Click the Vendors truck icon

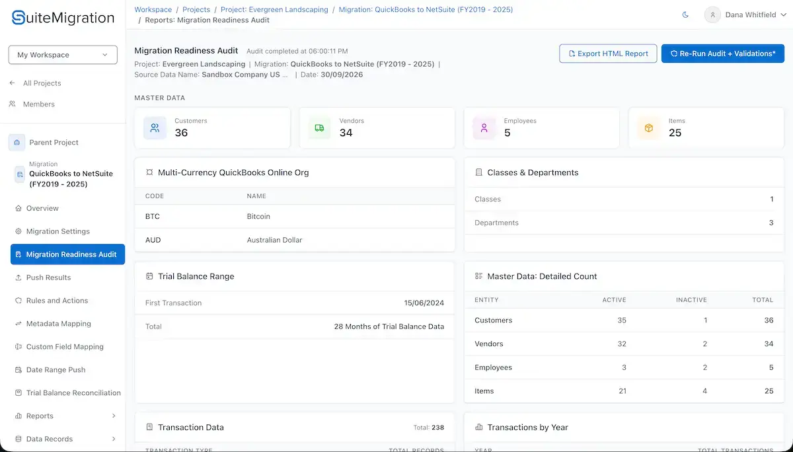pyautogui.click(x=319, y=128)
